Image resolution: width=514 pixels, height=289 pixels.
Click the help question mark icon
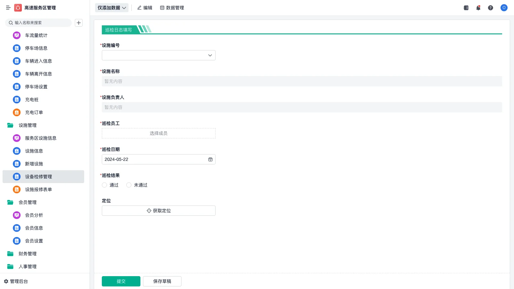[491, 8]
